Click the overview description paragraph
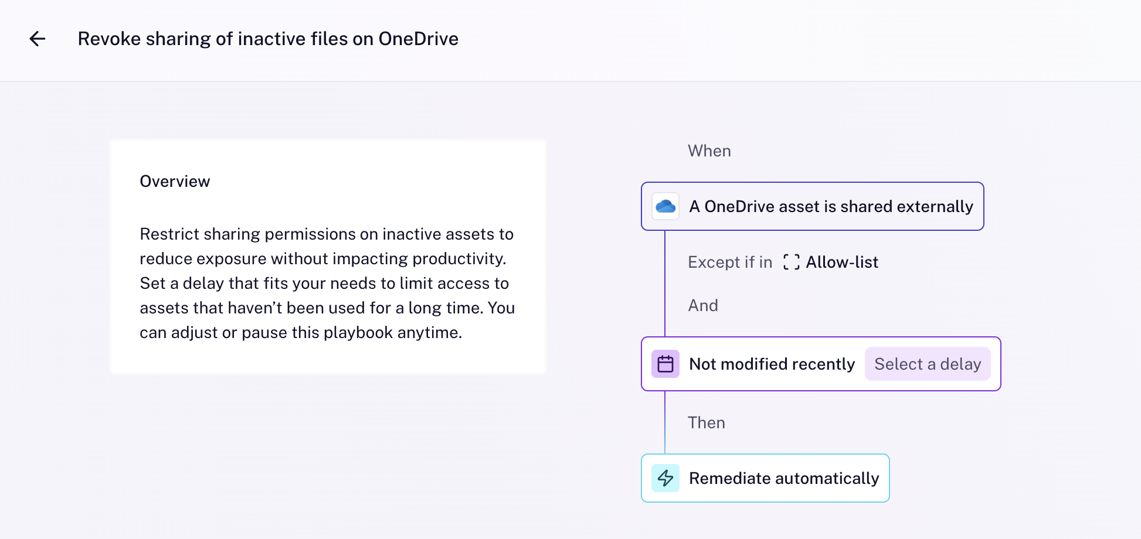 [x=327, y=283]
